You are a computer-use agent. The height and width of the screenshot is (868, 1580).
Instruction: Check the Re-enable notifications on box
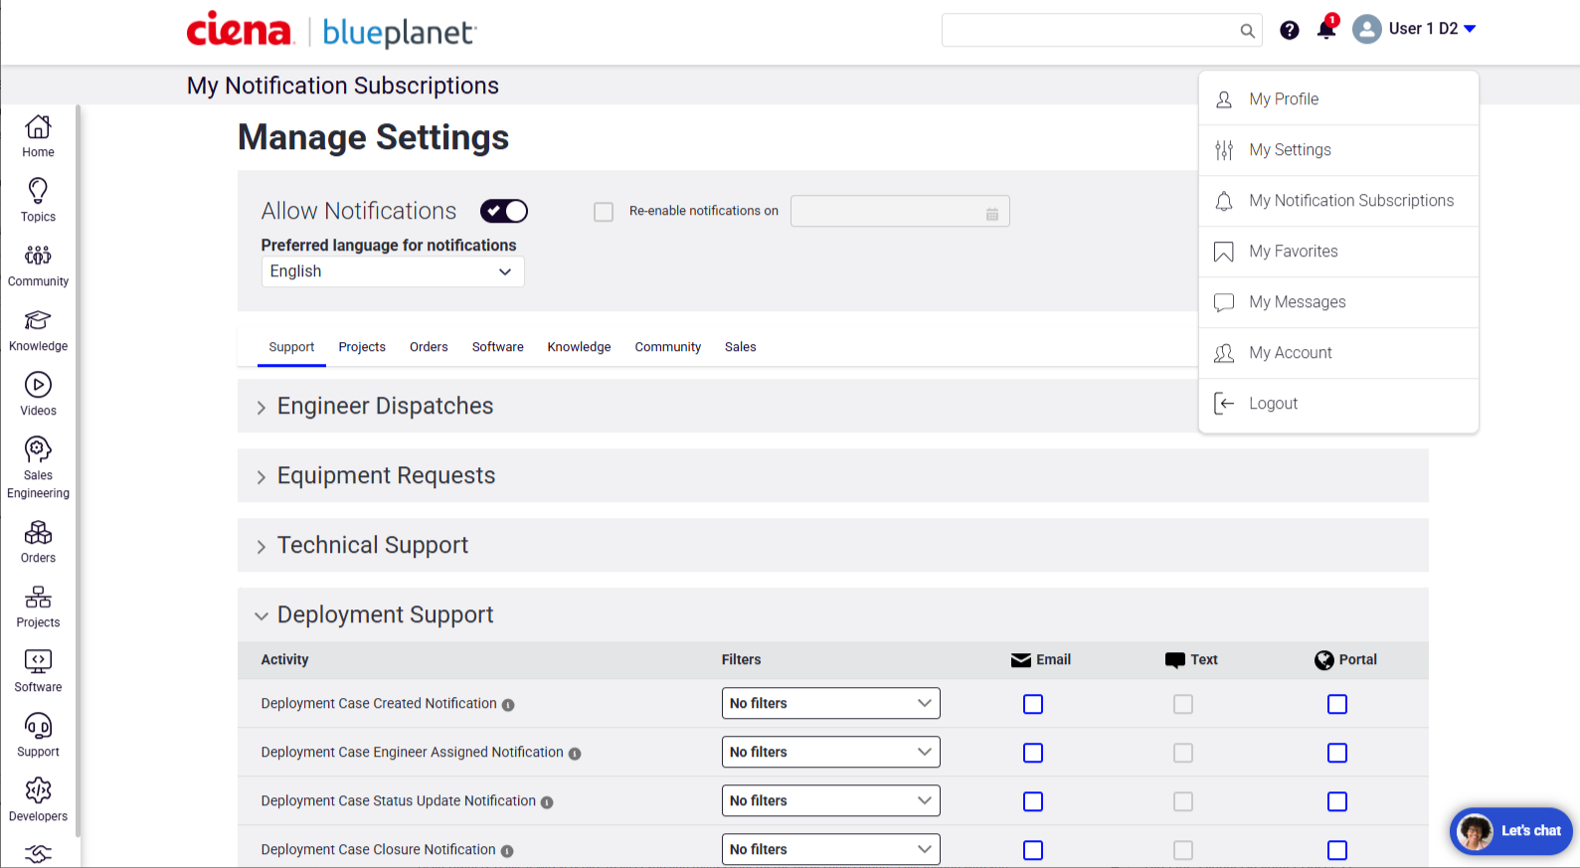604,212
